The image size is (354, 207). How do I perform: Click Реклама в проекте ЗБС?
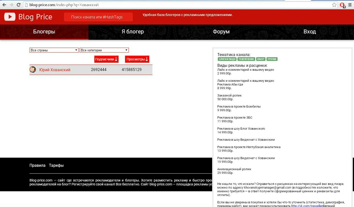(x=235, y=117)
